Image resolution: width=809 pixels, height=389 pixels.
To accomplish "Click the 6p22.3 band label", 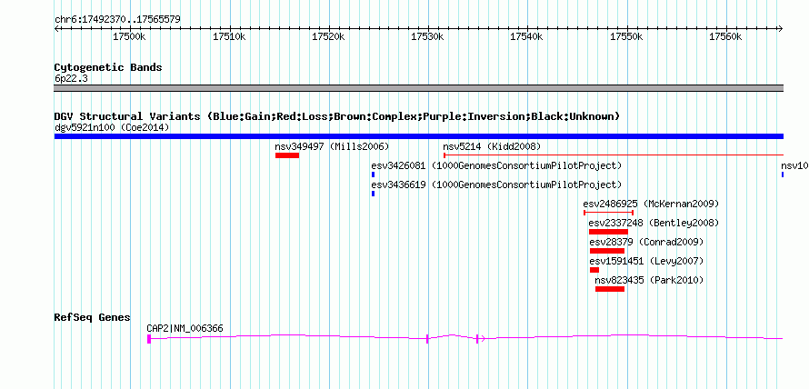I will tap(71, 78).
